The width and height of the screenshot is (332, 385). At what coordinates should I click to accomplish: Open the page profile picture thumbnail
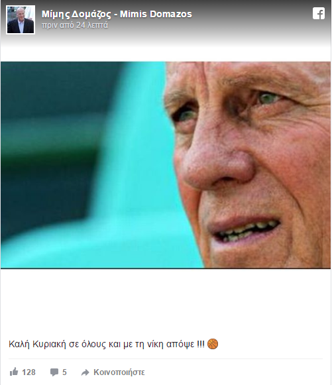click(x=21, y=20)
